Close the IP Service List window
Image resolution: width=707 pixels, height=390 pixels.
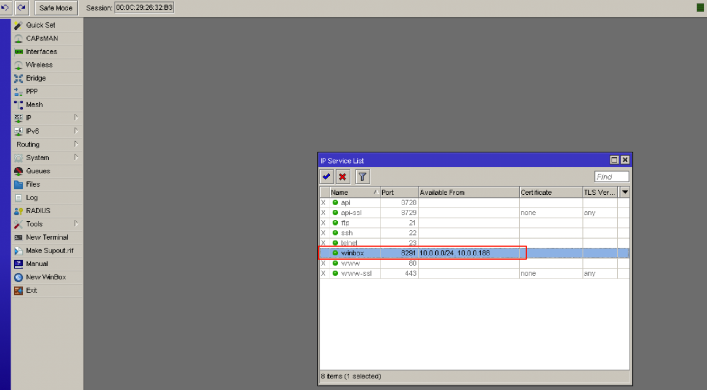[625, 160]
